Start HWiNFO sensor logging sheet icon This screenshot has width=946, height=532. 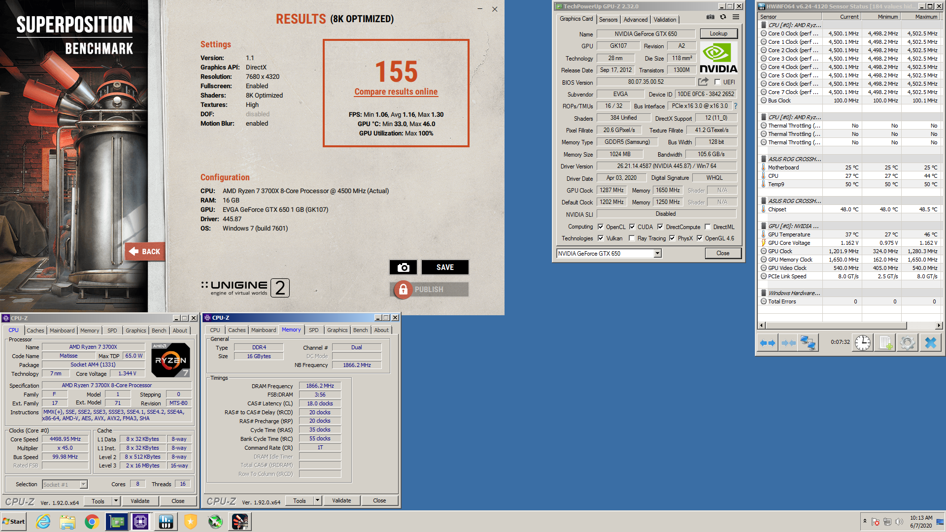[x=885, y=342]
